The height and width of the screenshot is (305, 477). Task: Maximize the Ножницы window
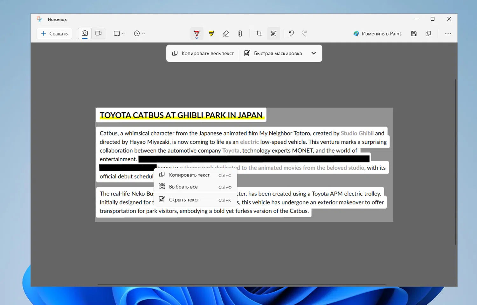pyautogui.click(x=432, y=19)
